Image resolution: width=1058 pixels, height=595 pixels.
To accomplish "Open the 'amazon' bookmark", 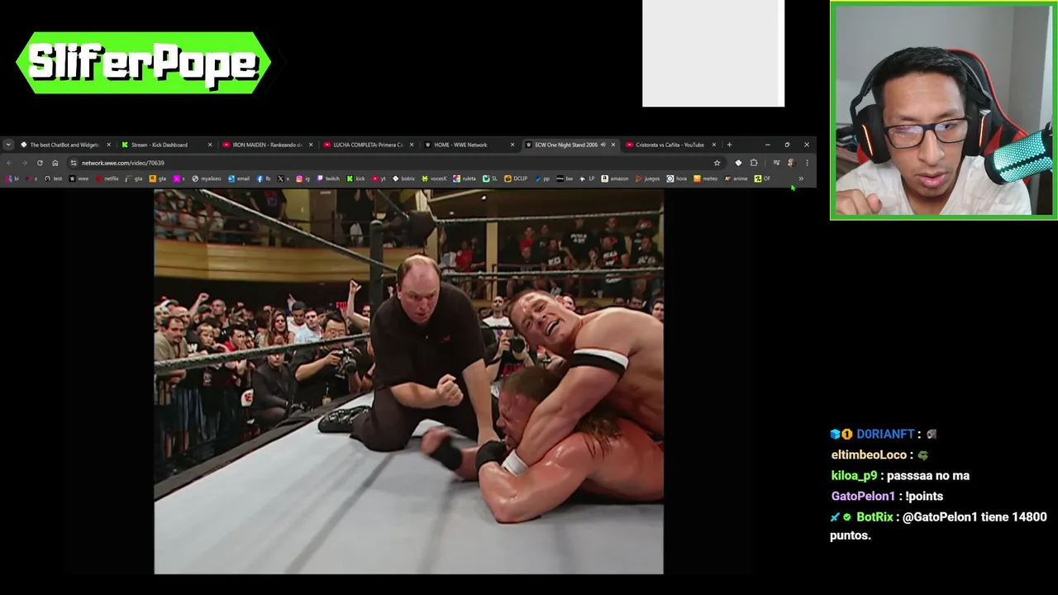I will coord(615,178).
